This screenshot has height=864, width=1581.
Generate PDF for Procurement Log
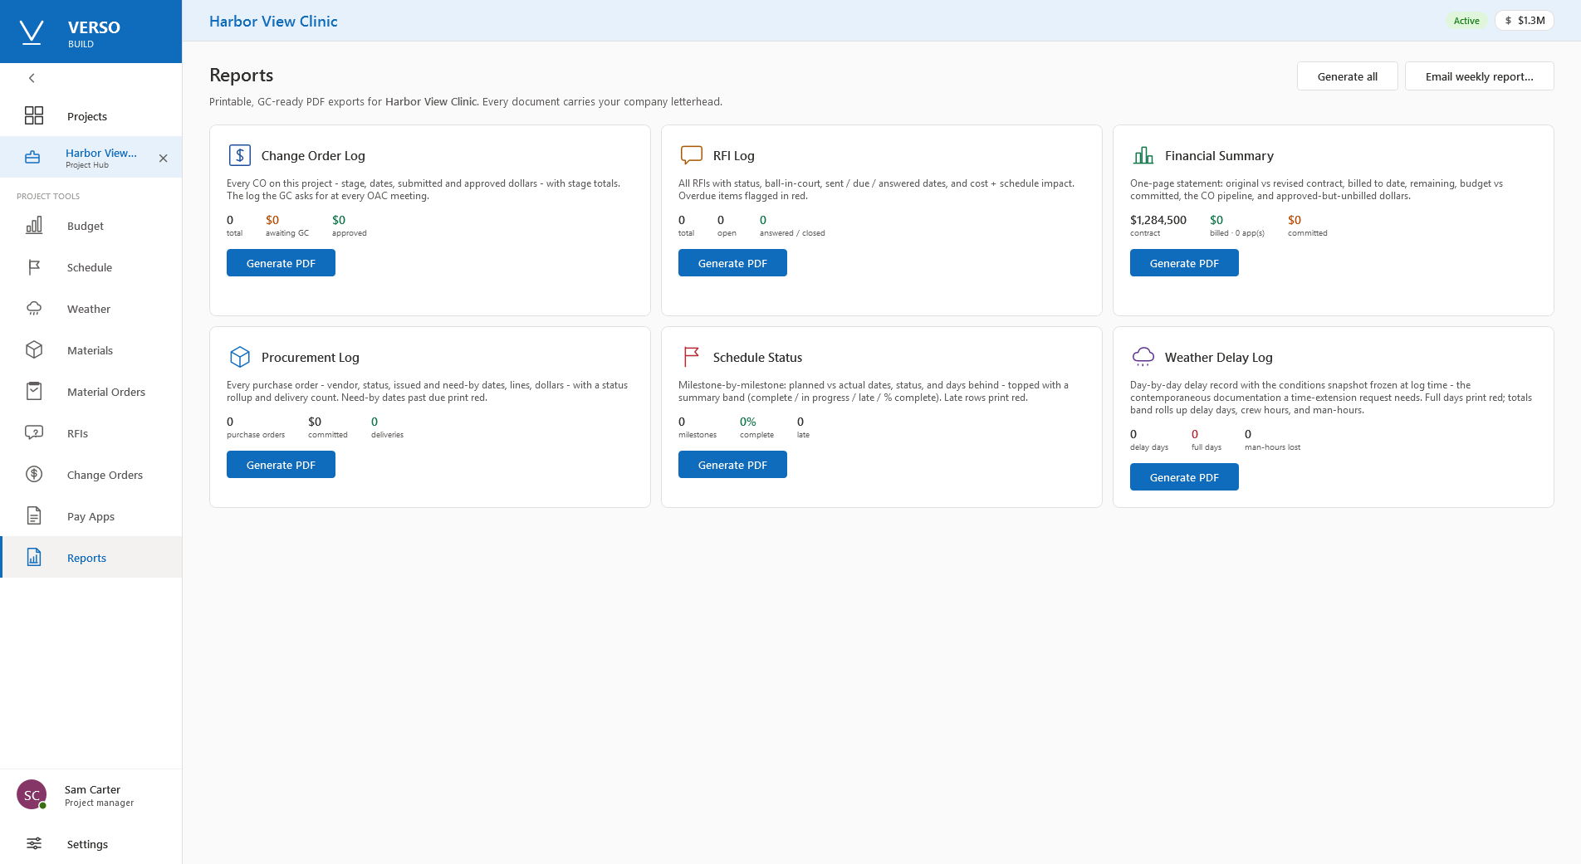click(x=281, y=465)
